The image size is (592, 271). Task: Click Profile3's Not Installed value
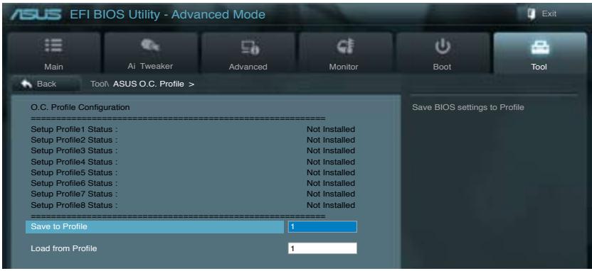pos(331,150)
